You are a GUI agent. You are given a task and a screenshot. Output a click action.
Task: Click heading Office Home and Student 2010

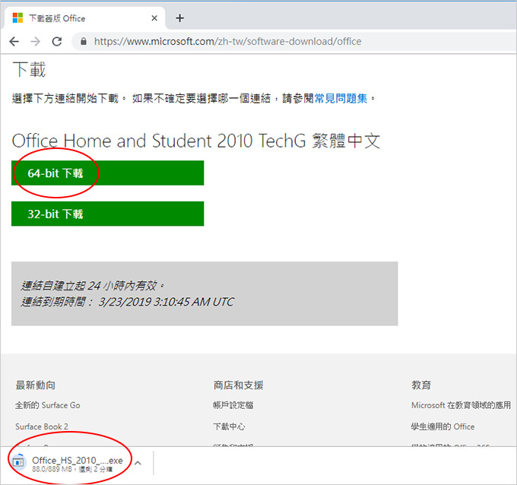196,141
